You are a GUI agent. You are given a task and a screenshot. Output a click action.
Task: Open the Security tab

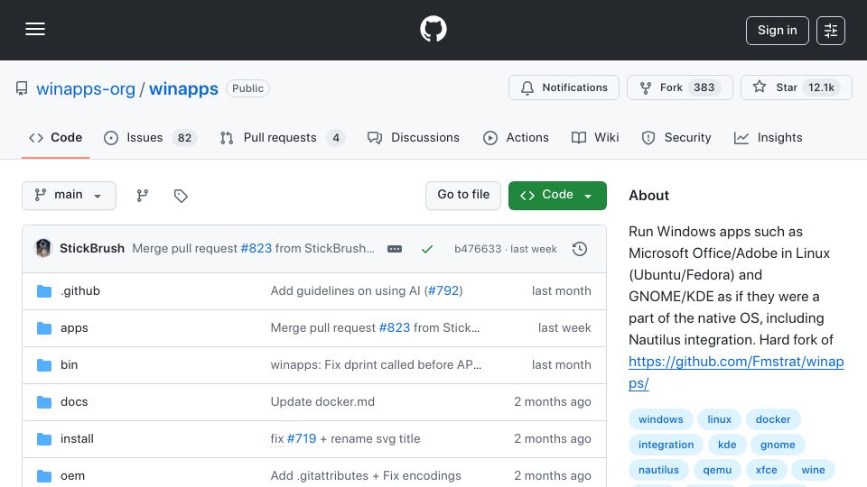click(x=676, y=137)
